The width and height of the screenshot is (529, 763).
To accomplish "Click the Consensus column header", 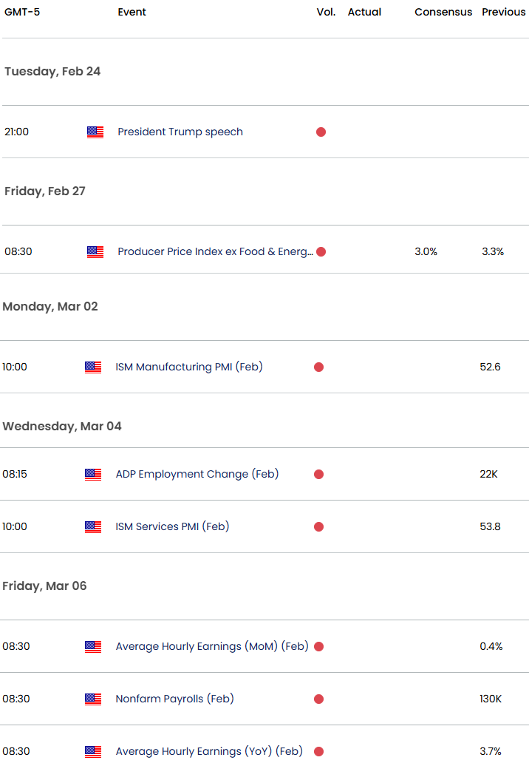I will (443, 13).
